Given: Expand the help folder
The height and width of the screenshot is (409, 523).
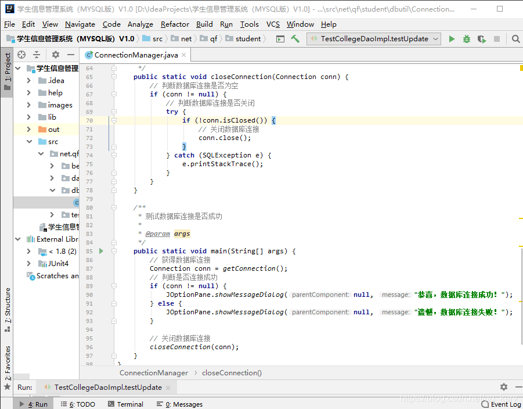Looking at the screenshot, I should coord(28,93).
